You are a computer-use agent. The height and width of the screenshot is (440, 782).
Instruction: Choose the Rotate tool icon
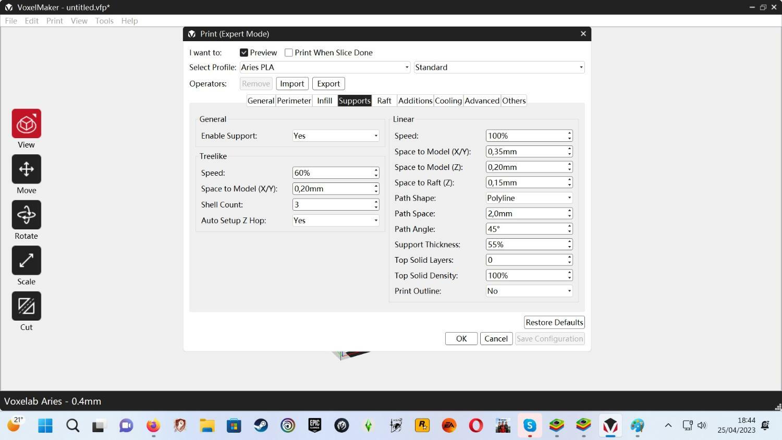(27, 215)
